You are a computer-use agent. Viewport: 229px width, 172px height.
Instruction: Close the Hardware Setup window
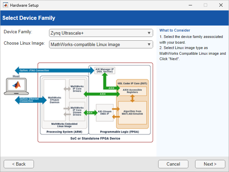[221, 5]
